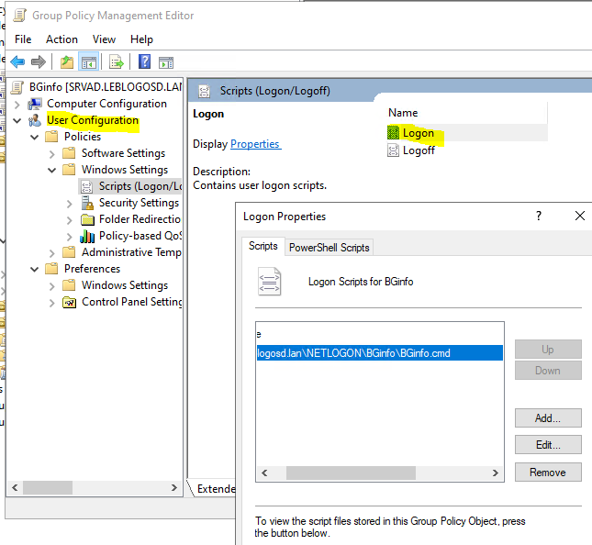Screen dimensions: 592x545
Task: Click the Remove button
Action: coord(548,473)
